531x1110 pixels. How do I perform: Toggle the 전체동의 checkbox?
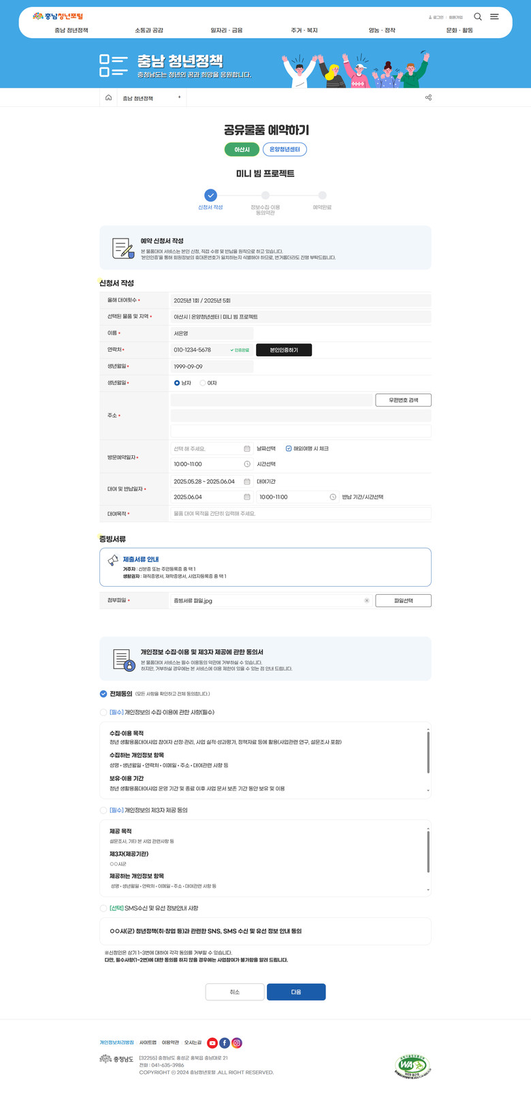[x=103, y=694]
